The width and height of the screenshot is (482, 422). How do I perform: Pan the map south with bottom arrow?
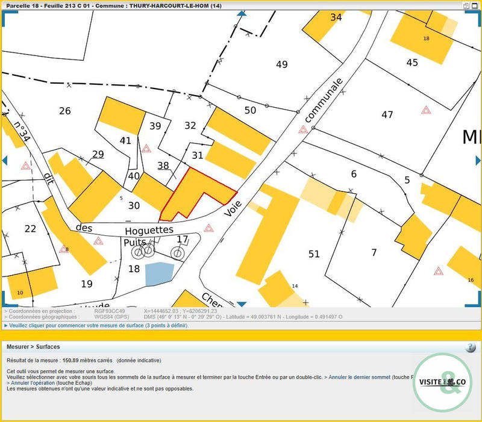242,304
